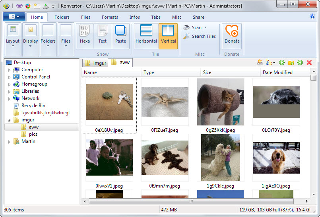Toggle the Vertical tile layout
Image resolution: width=320 pixels, height=217 pixels.
pos(168,36)
